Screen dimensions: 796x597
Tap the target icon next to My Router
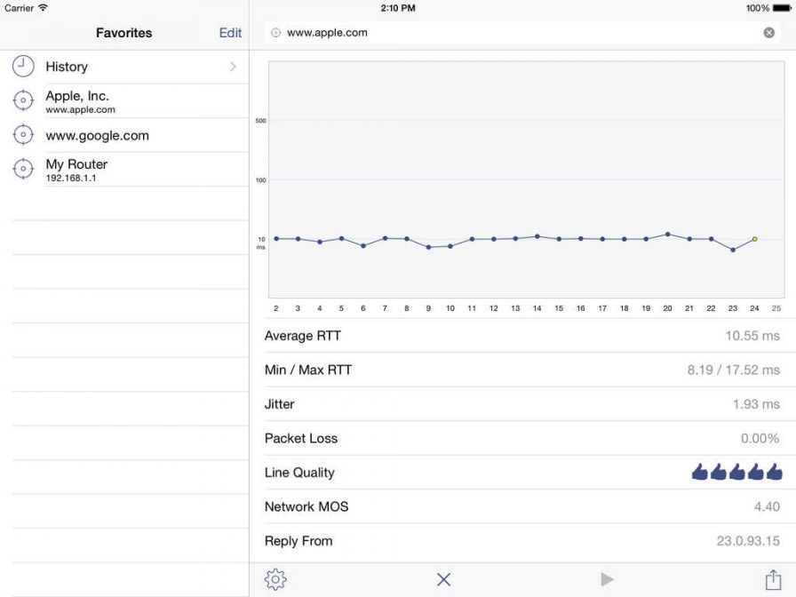click(x=23, y=169)
